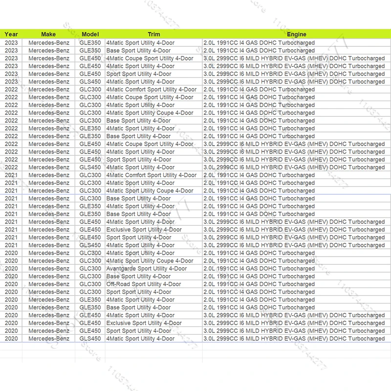Click the 2021 '4Matic Sport Utility Coupe 4-Door' cell
This screenshot has width=391, height=391.
153,191
